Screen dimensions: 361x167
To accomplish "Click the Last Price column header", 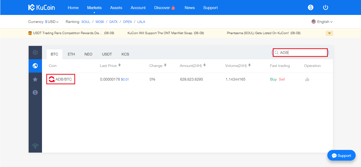I will tap(108, 66).
